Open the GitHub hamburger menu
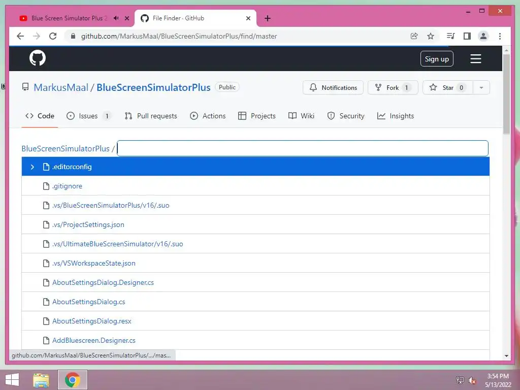 pos(475,59)
